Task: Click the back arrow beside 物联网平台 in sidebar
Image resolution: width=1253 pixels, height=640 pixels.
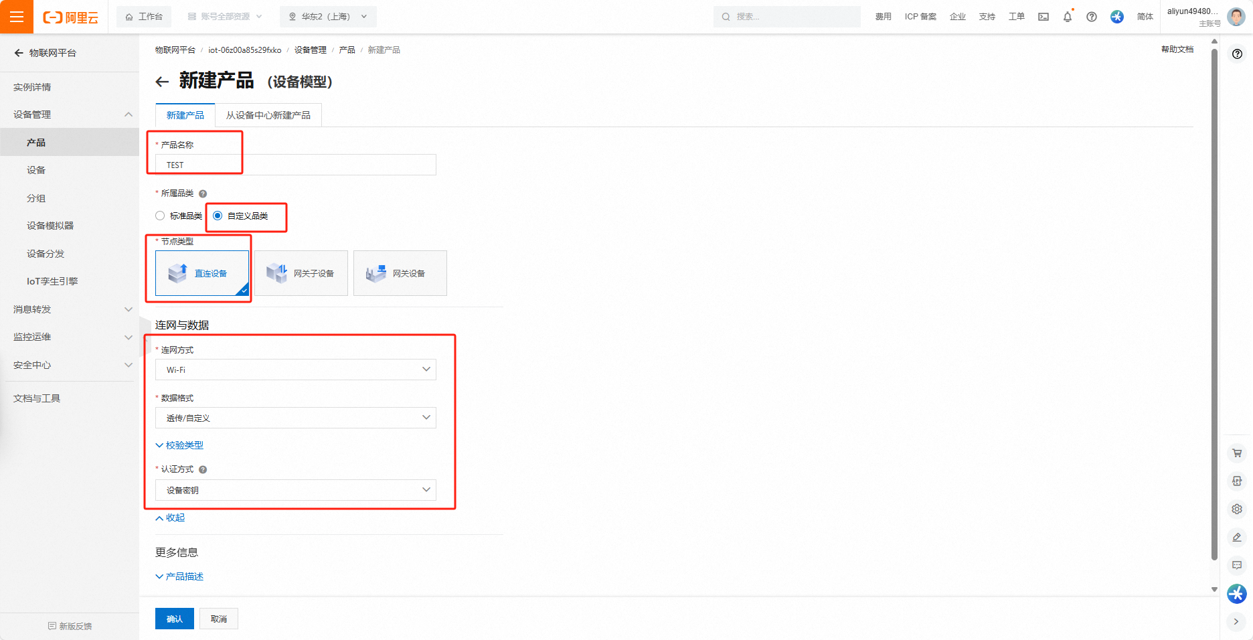Action: pos(19,53)
